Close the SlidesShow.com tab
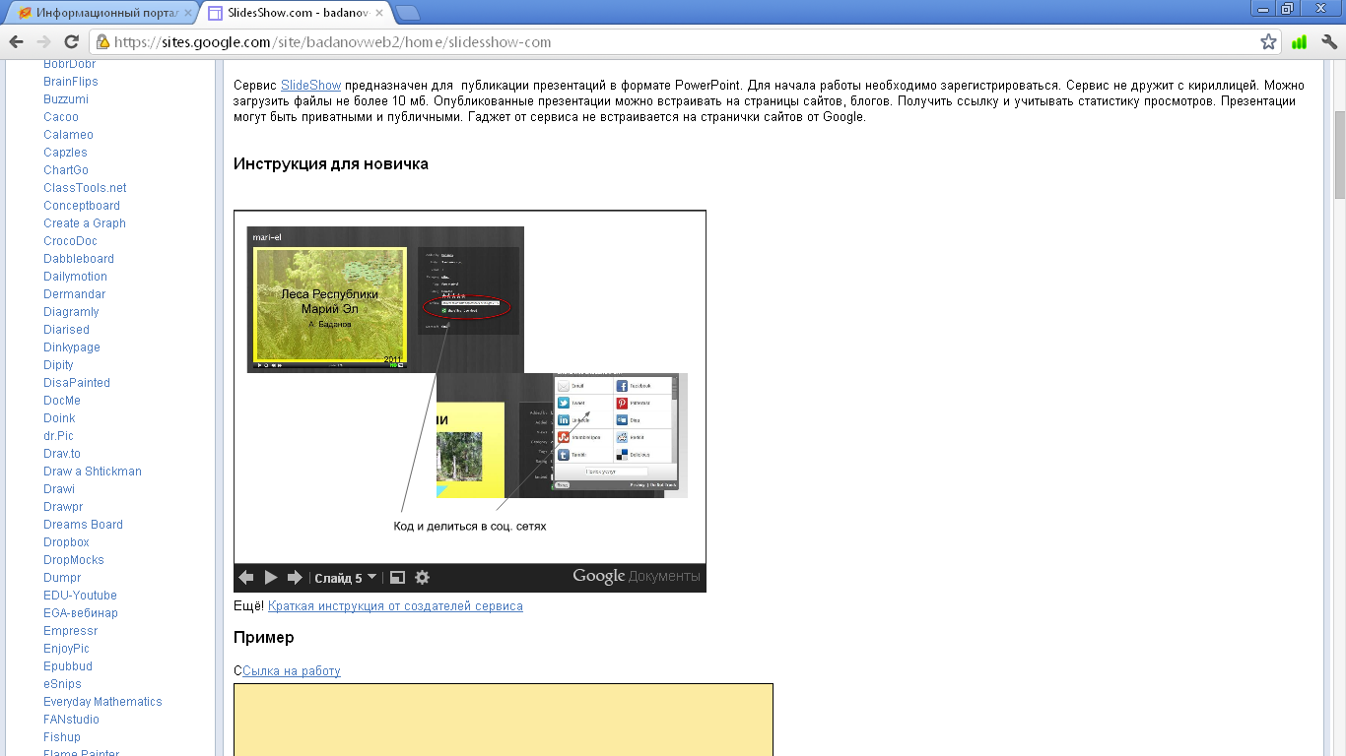This screenshot has height=756, width=1346. click(x=379, y=14)
